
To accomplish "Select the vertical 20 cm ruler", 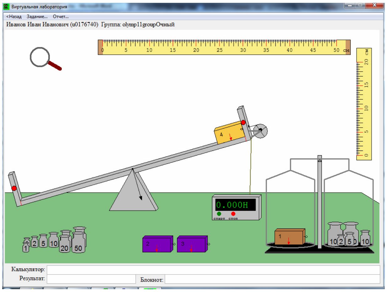I will point(364,104).
